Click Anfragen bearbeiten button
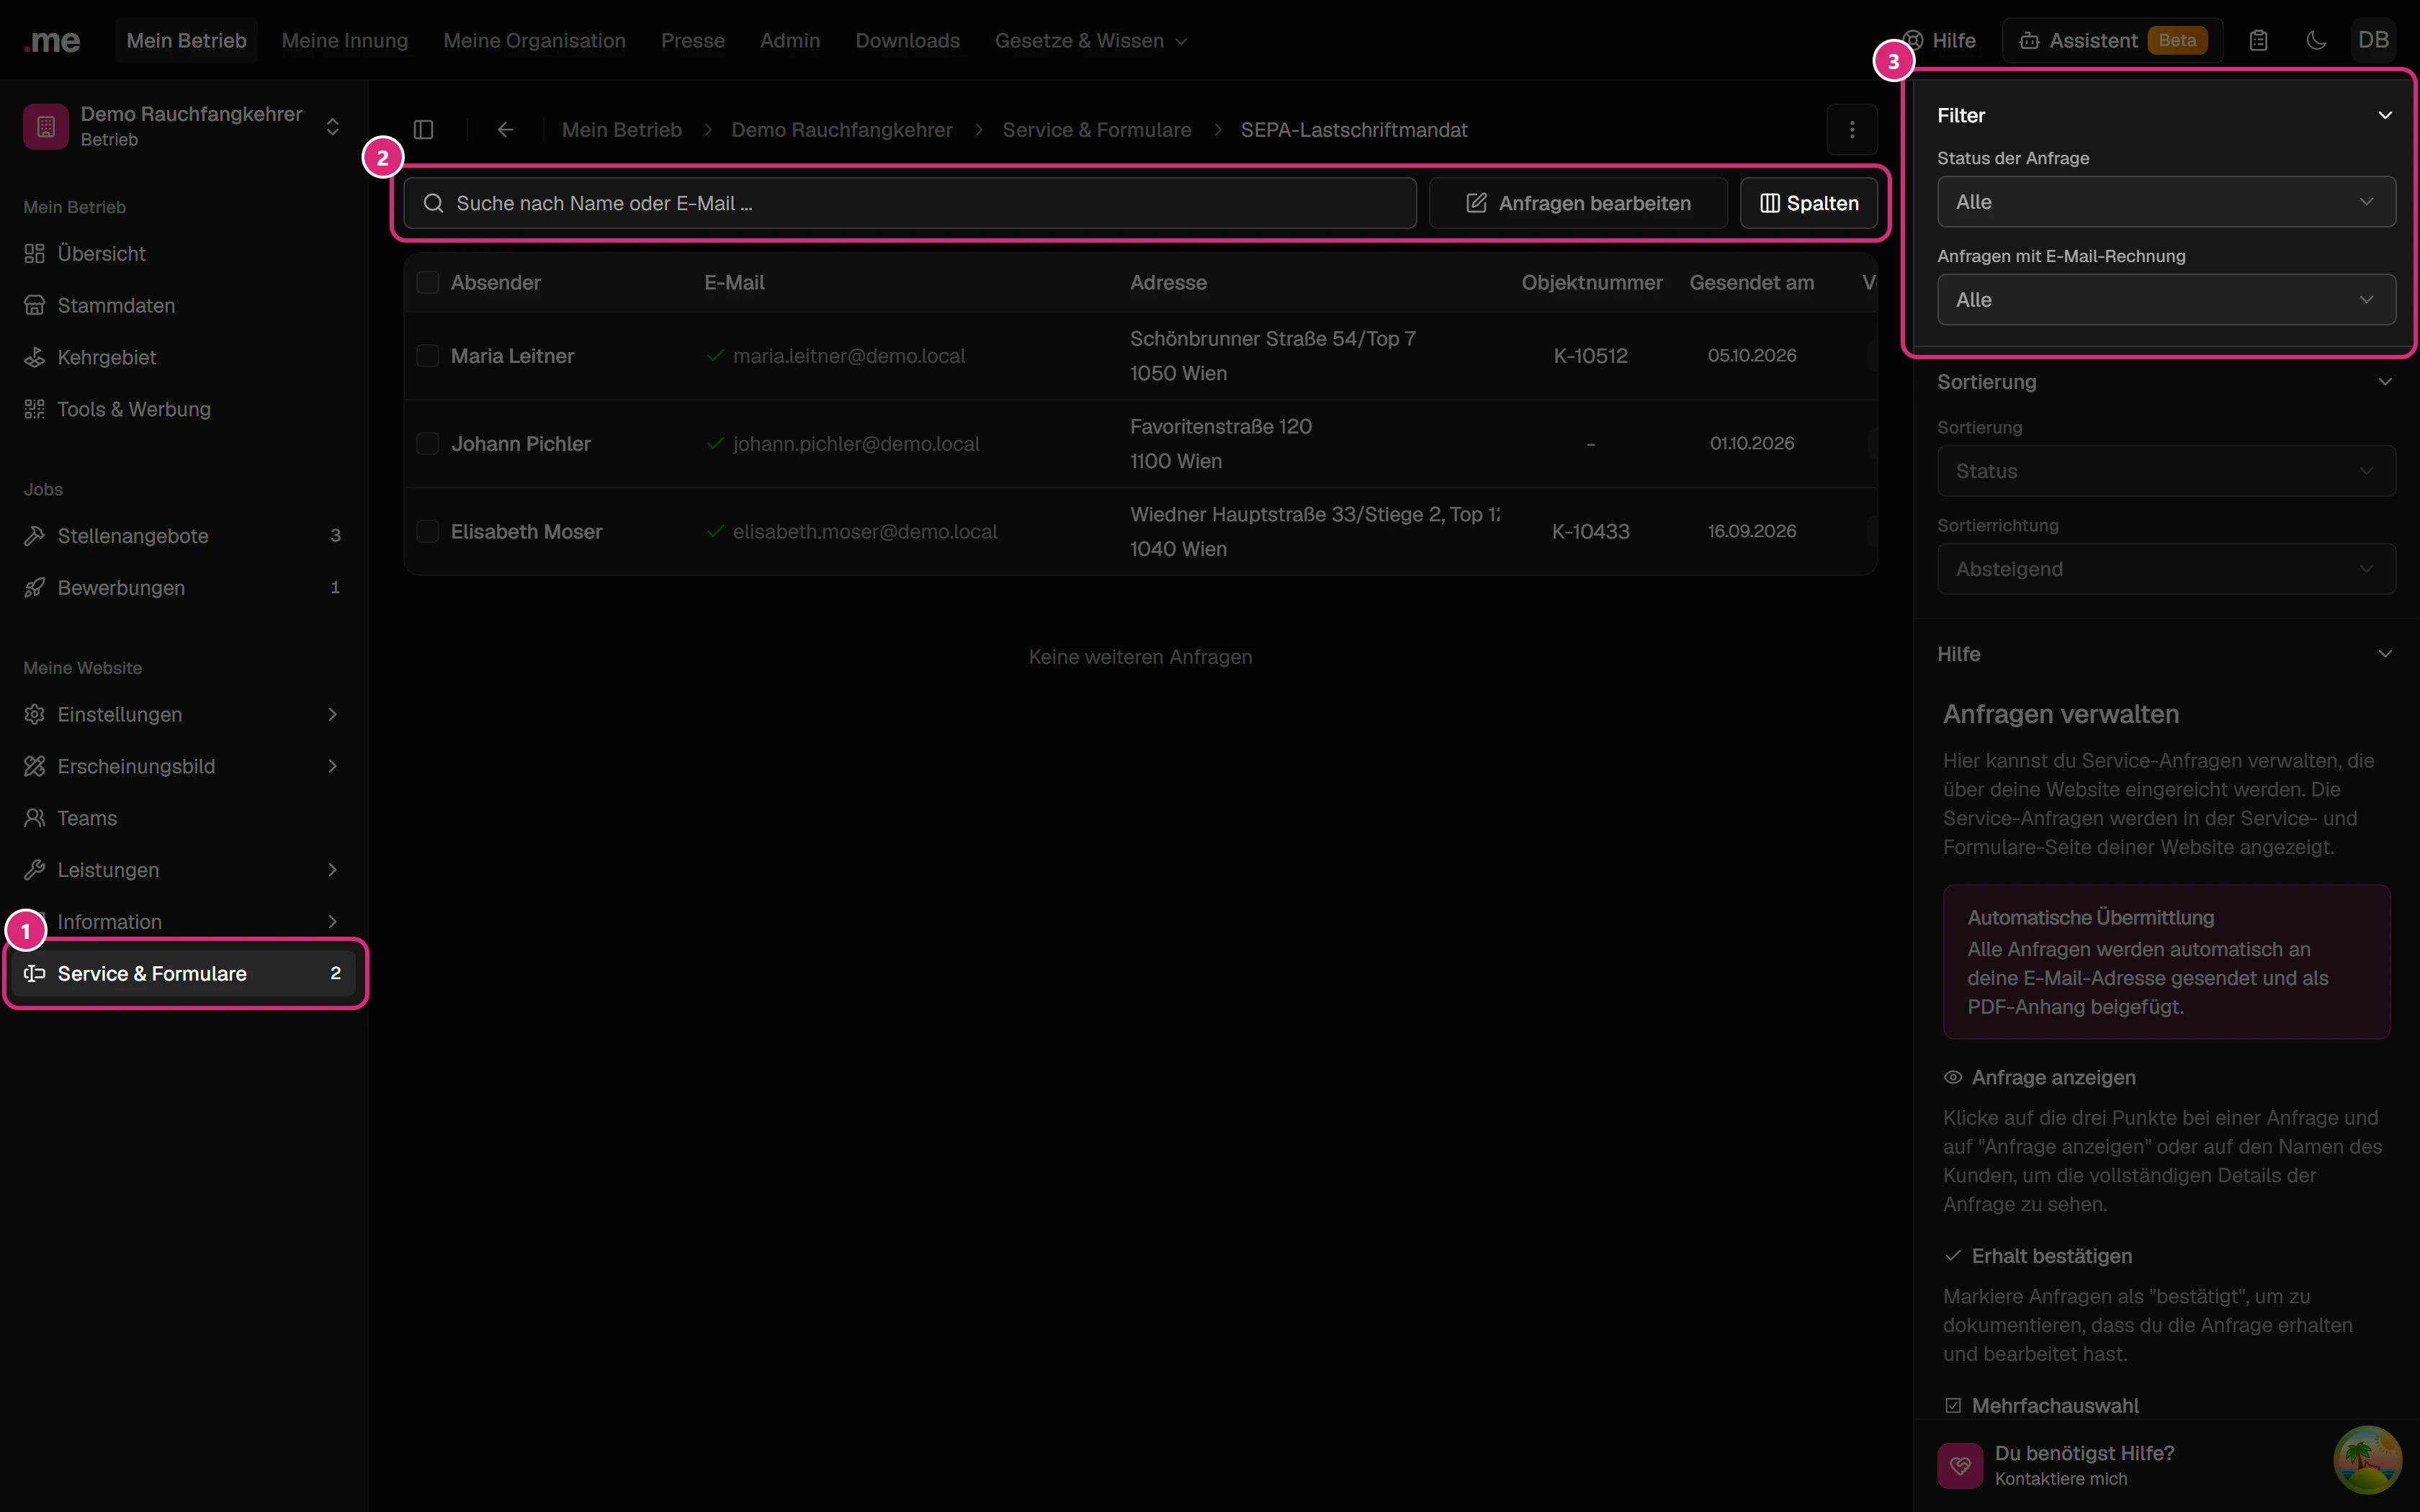Viewport: 2420px width, 1512px height. [x=1578, y=204]
